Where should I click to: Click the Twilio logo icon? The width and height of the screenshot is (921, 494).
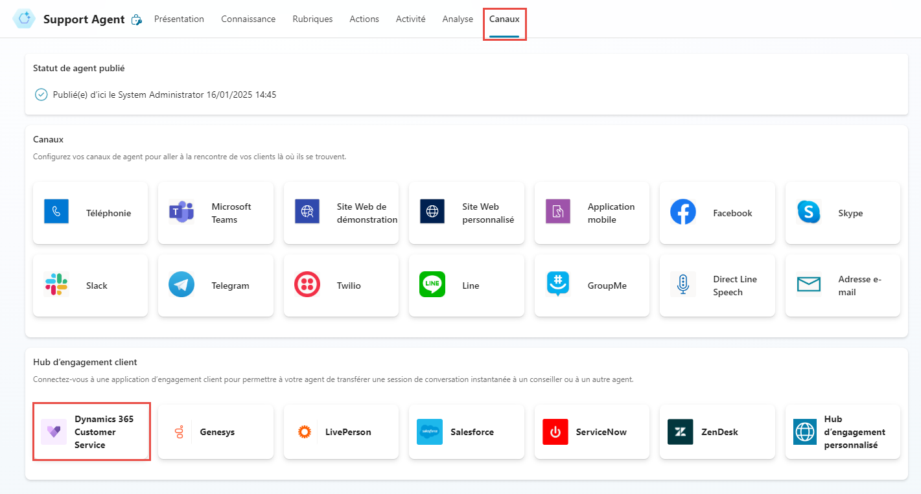[307, 284]
